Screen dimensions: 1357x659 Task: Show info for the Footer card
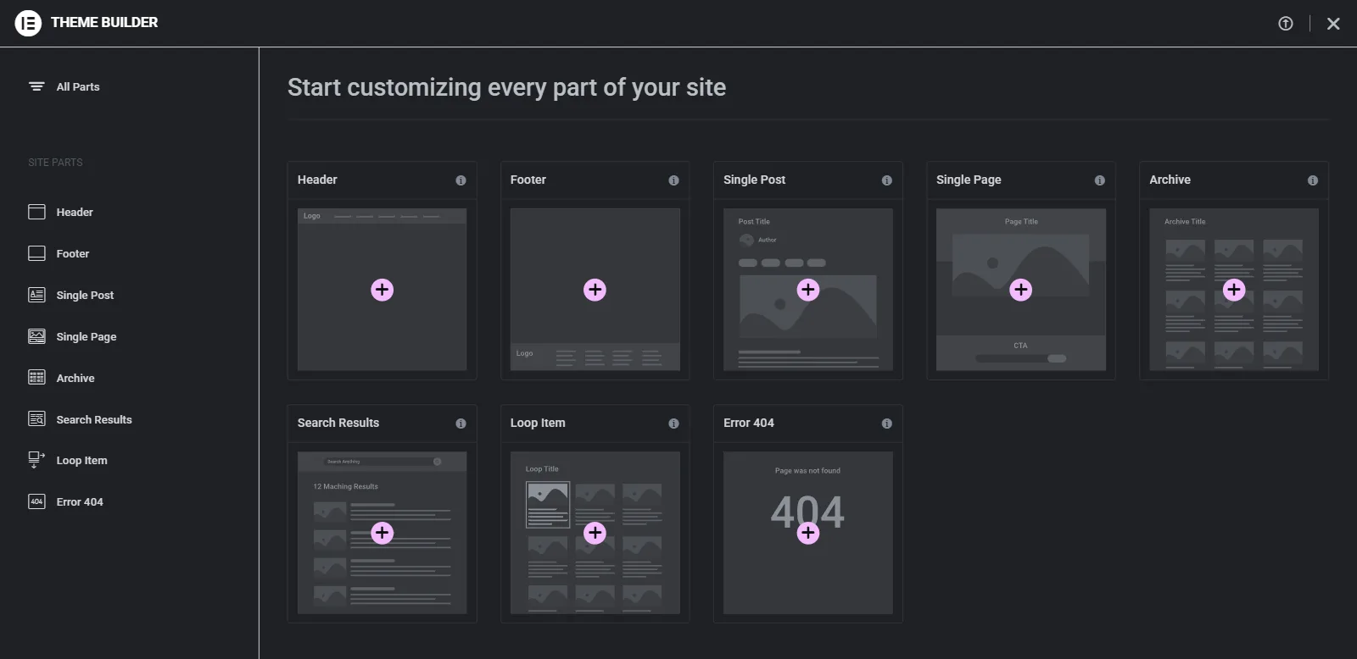pos(673,180)
